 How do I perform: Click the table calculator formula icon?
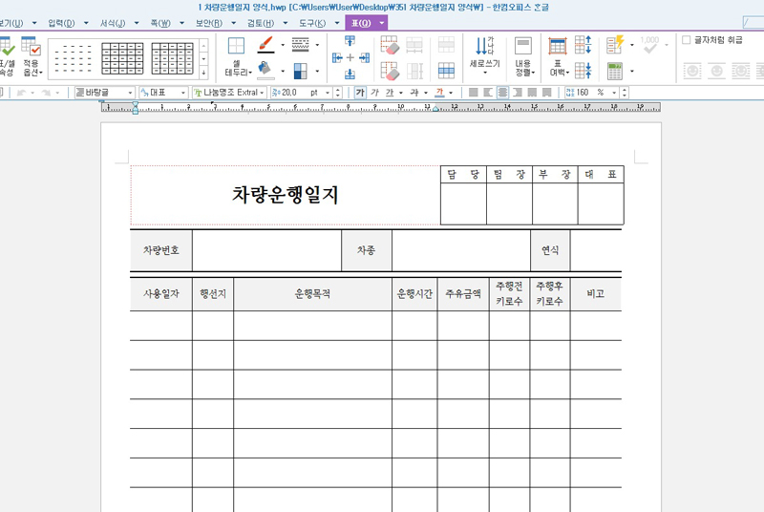pyautogui.click(x=615, y=71)
